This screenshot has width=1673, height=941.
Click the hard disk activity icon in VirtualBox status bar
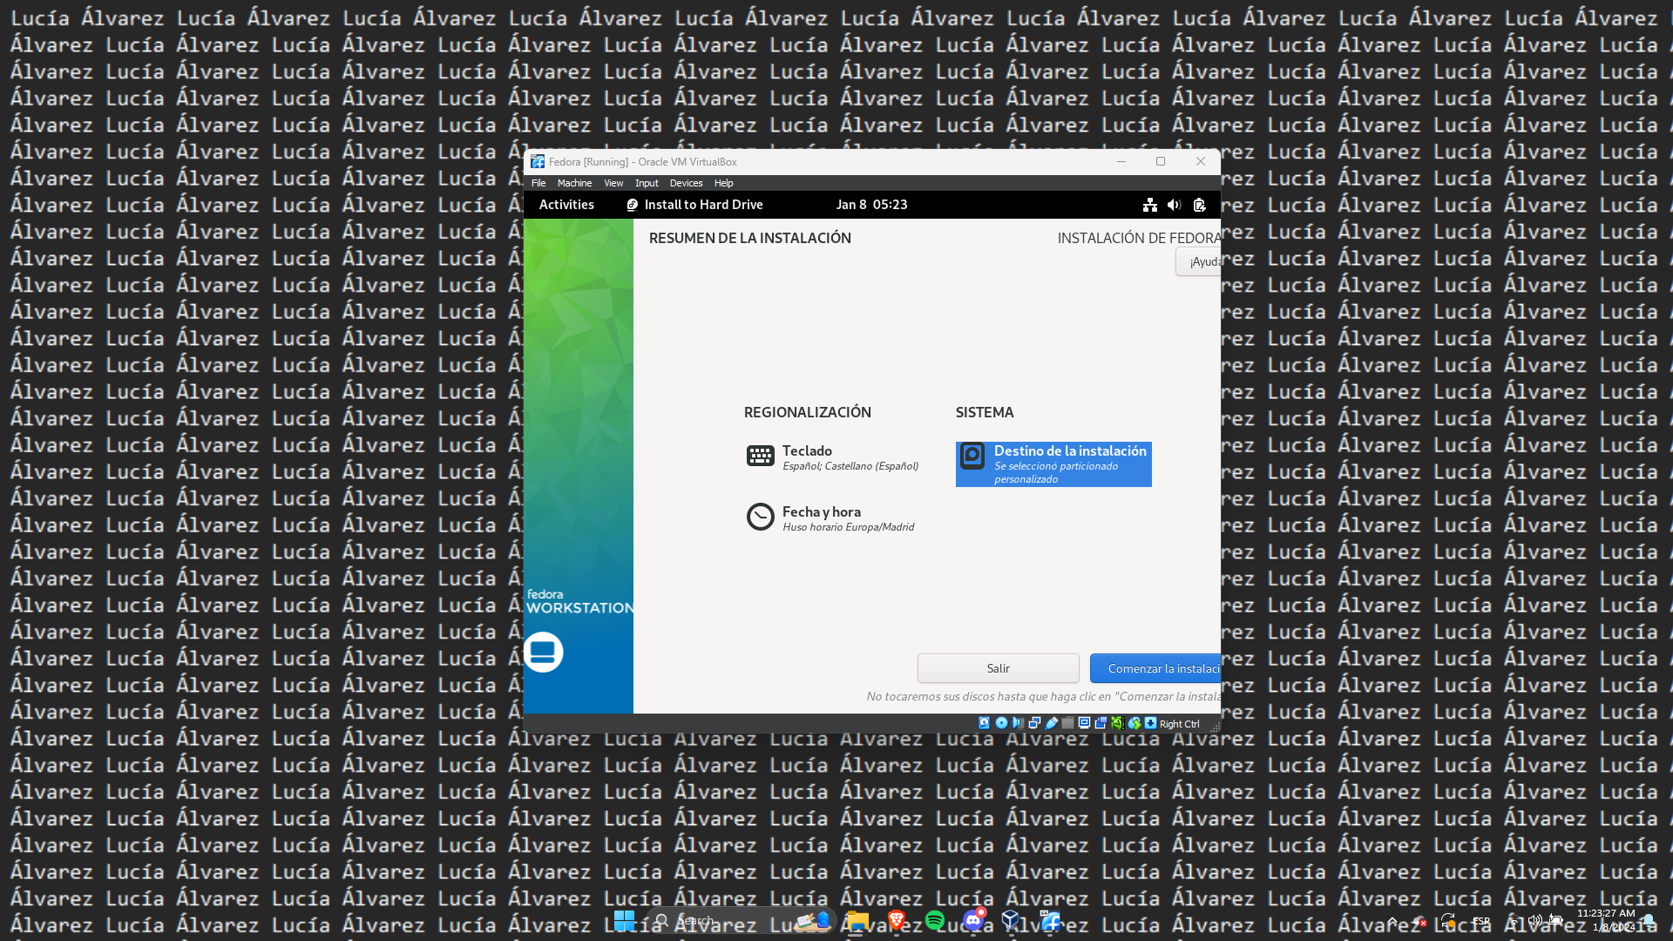click(984, 723)
